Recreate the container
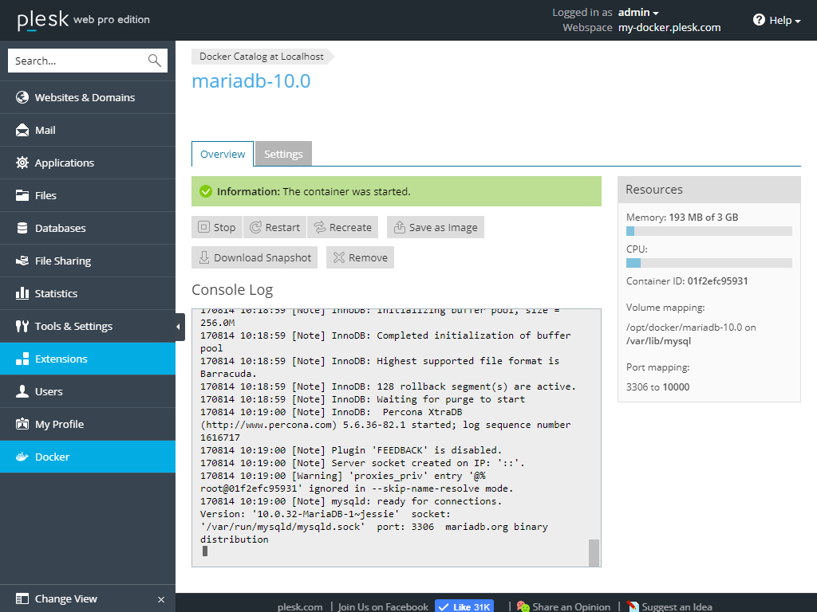The image size is (817, 612). 343,227
